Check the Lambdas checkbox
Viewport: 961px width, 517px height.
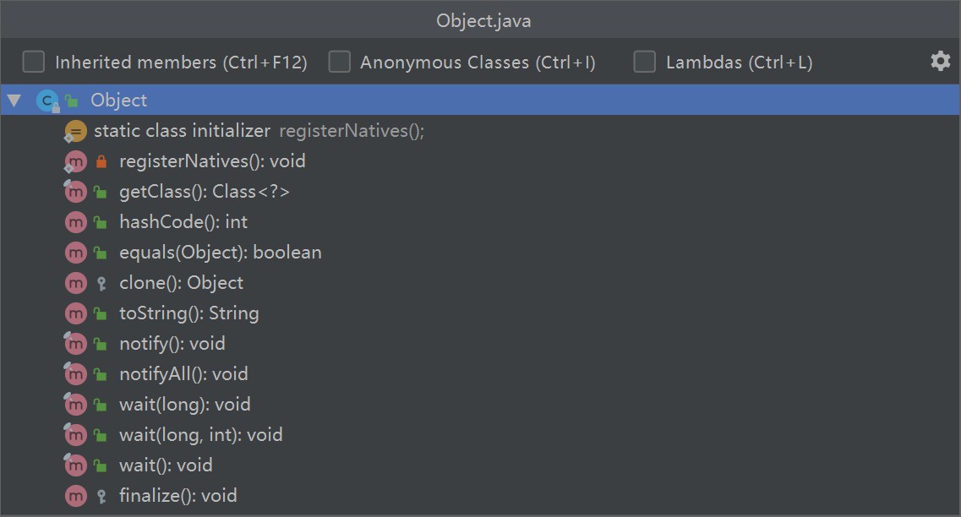pos(644,62)
